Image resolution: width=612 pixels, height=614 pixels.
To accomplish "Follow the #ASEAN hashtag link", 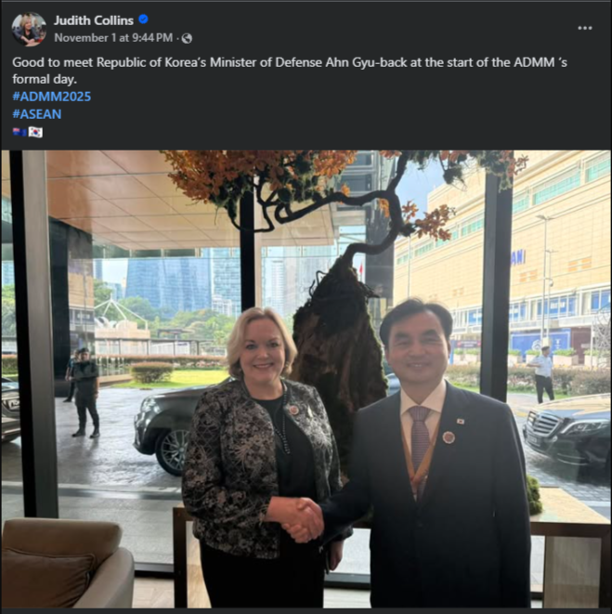I will (37, 114).
